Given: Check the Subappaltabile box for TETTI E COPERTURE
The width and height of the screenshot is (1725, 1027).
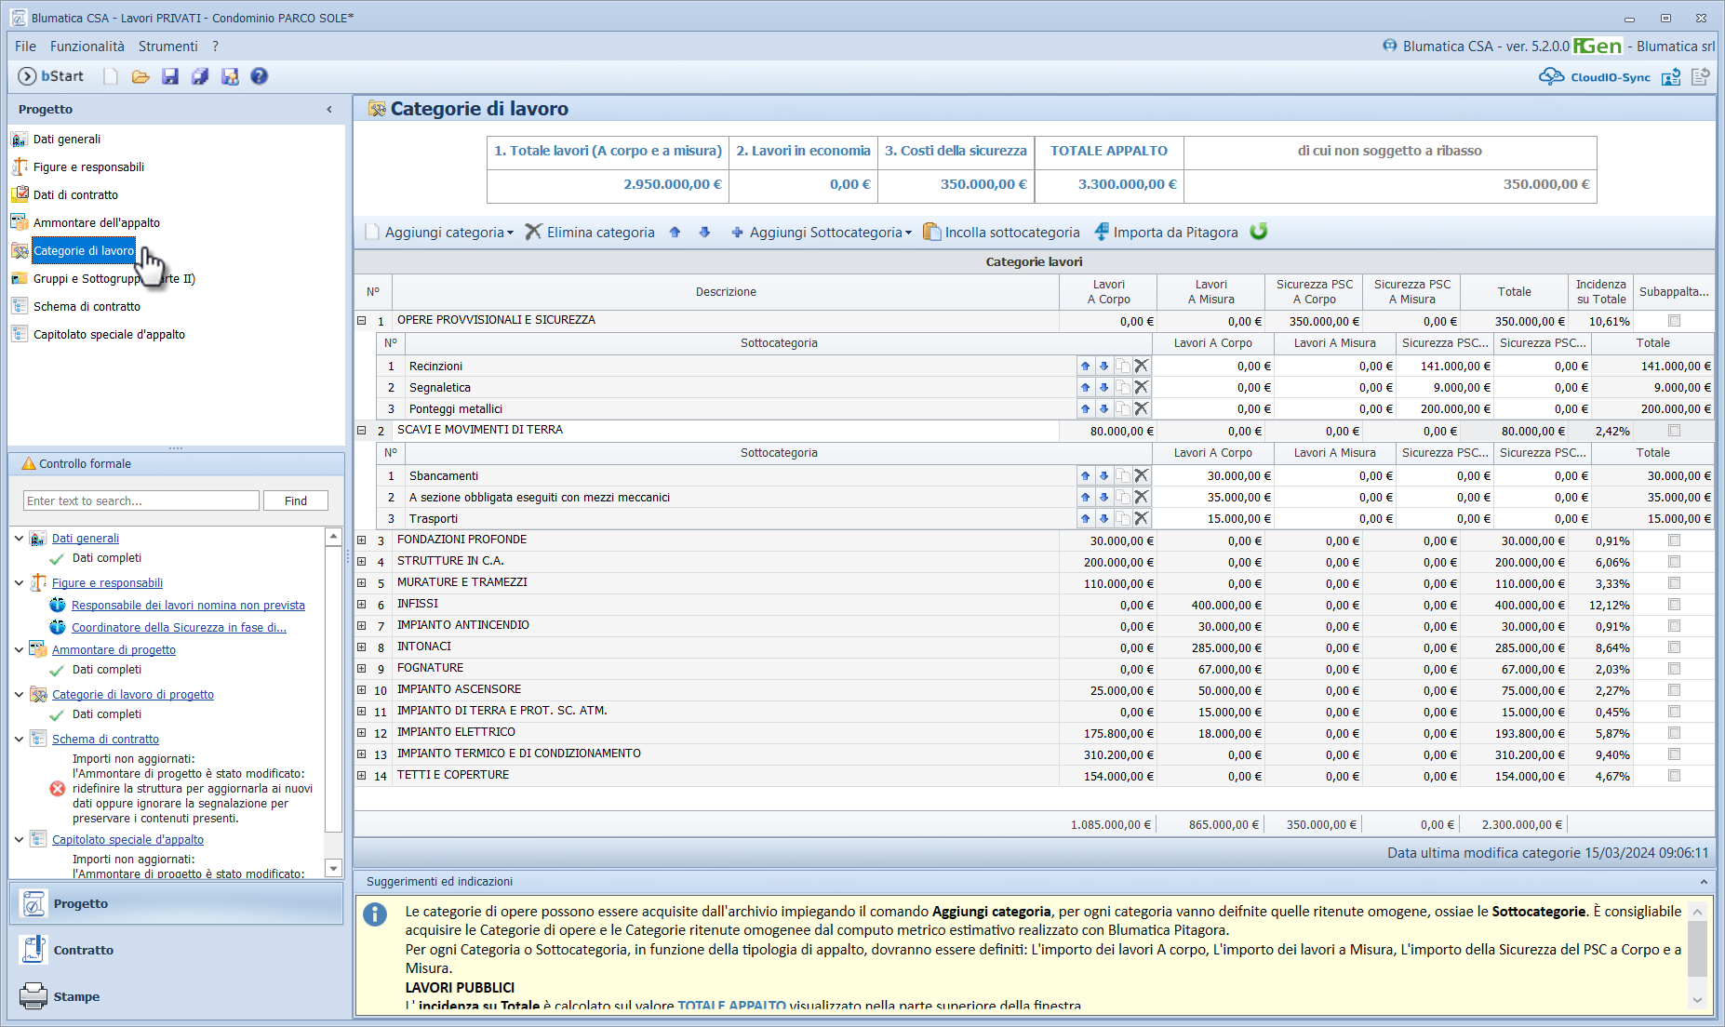Looking at the screenshot, I should click(x=1674, y=776).
